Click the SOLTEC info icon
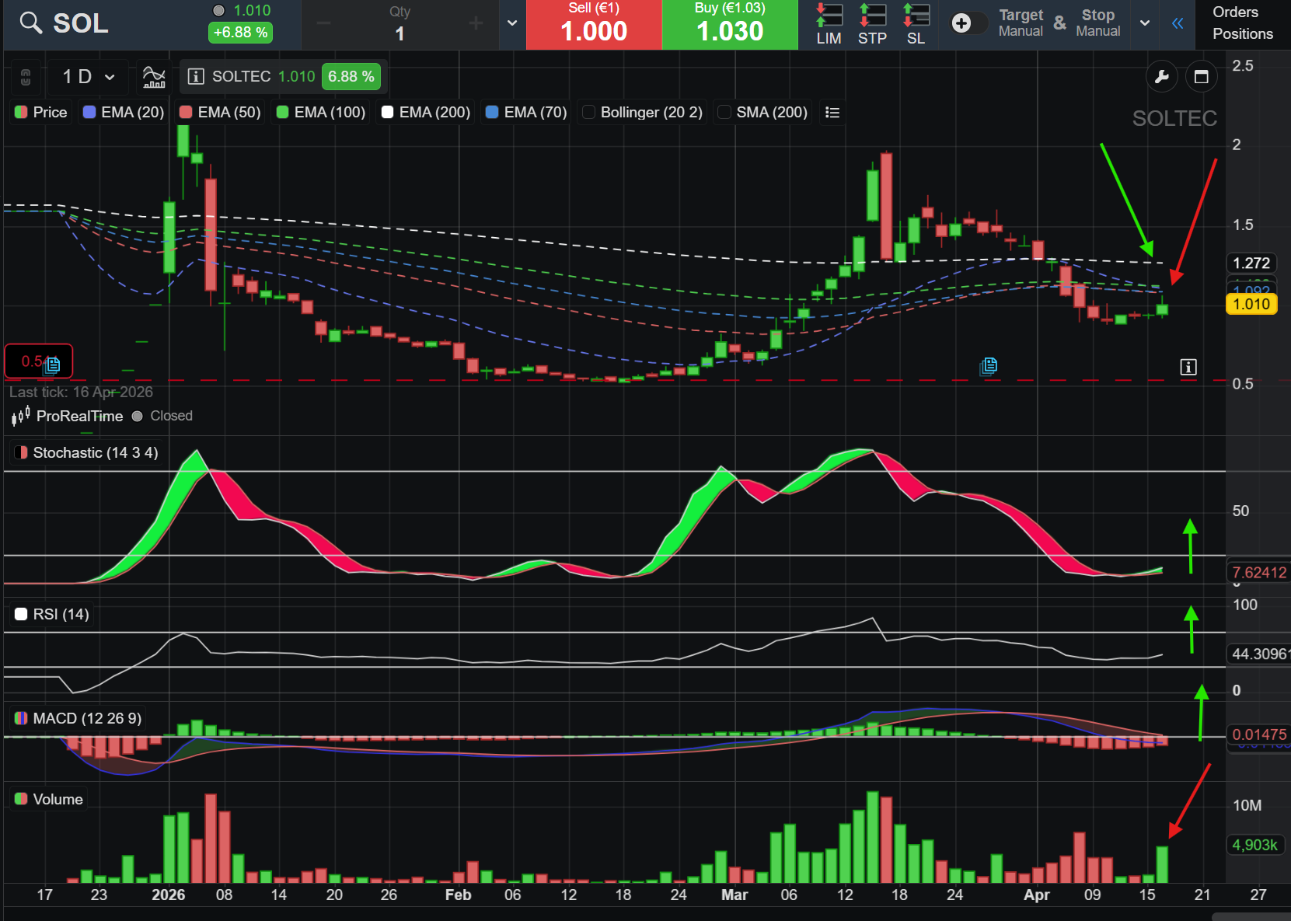Image resolution: width=1291 pixels, height=921 pixels. (196, 76)
